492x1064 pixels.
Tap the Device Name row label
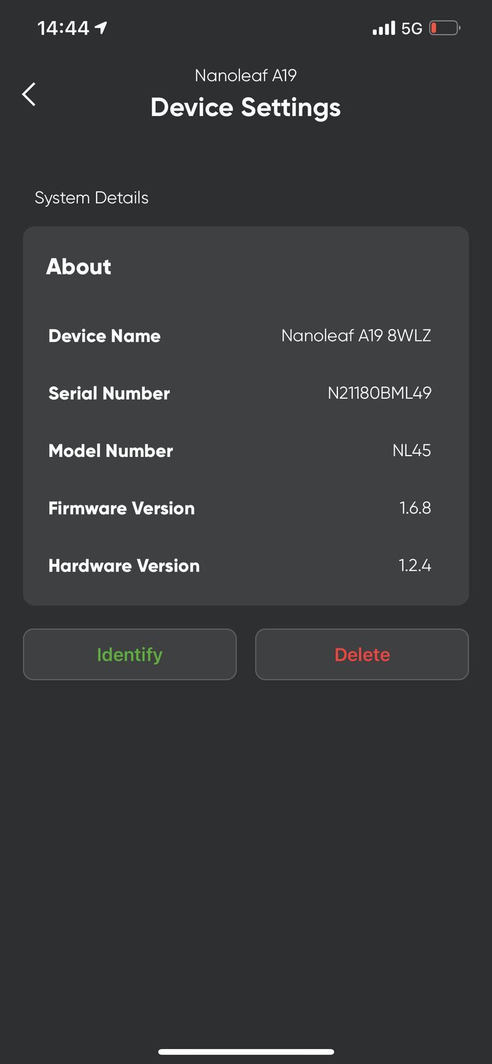[x=105, y=336]
